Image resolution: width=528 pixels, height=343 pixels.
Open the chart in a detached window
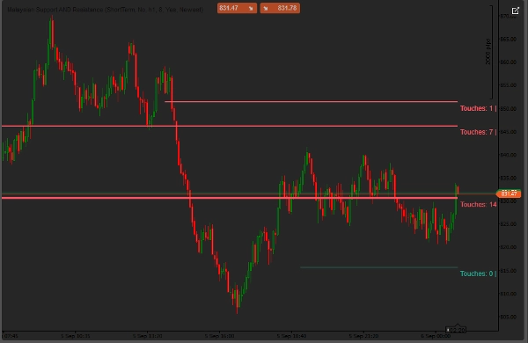(x=515, y=11)
